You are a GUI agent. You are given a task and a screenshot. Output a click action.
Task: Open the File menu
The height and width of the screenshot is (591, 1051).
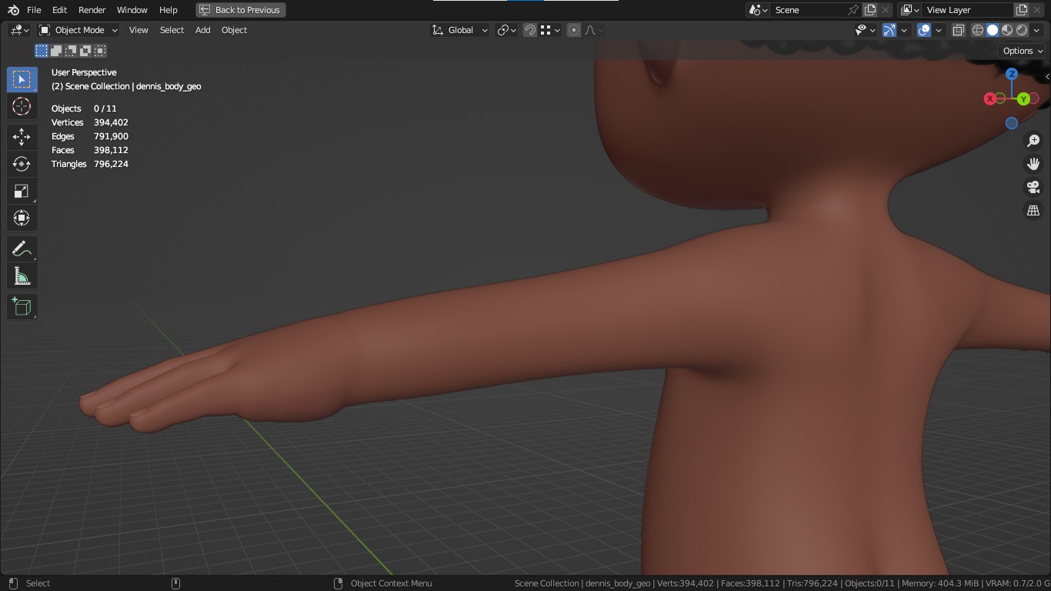point(34,10)
